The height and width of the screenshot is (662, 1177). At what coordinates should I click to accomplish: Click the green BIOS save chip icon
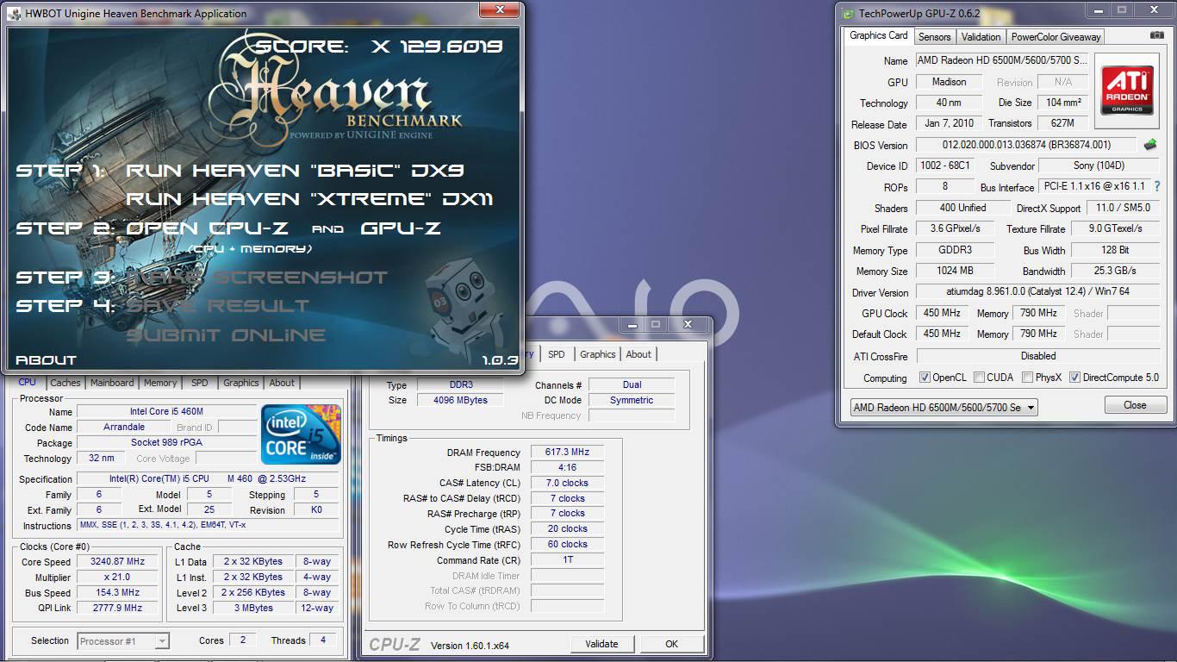pyautogui.click(x=1150, y=145)
